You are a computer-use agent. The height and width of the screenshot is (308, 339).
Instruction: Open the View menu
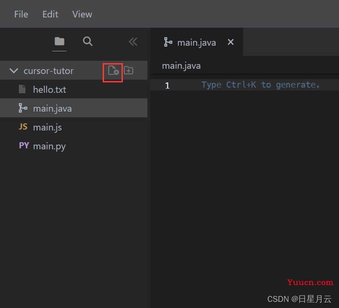82,14
